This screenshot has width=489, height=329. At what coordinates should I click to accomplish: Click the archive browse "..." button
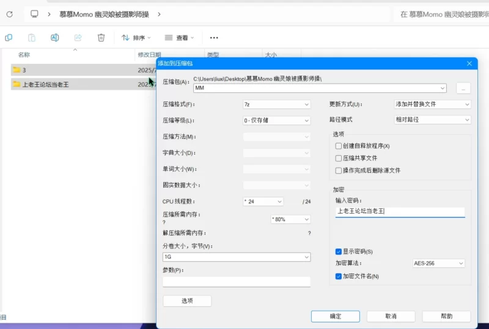(463, 89)
